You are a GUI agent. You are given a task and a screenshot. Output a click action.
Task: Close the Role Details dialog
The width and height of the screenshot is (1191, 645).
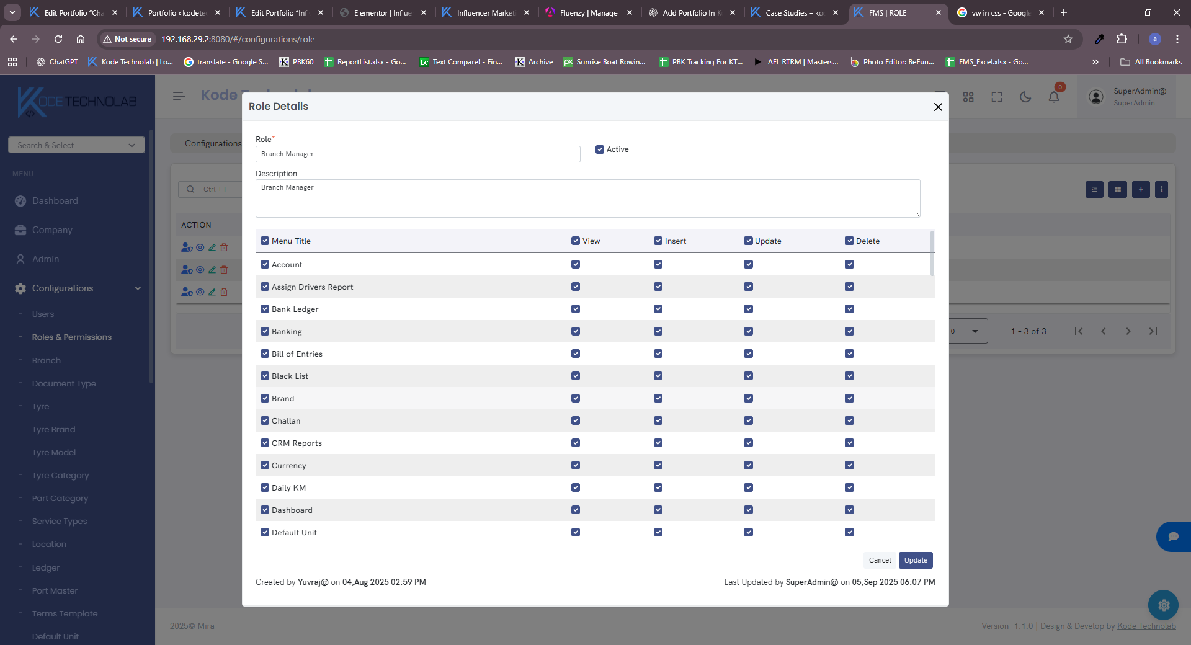pyautogui.click(x=938, y=107)
